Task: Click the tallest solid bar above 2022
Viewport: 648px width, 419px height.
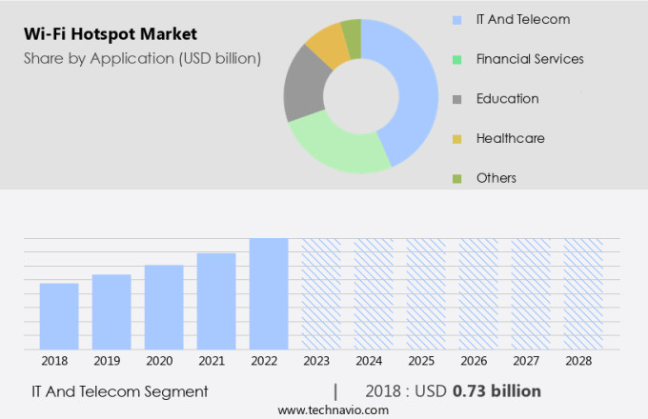Action: click(269, 293)
